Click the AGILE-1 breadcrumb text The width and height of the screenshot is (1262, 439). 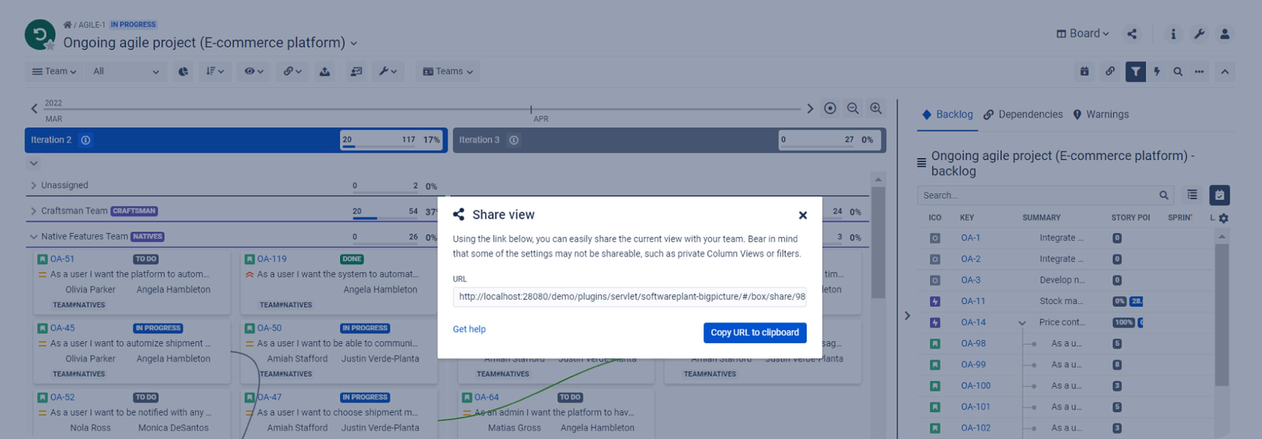pos(91,24)
